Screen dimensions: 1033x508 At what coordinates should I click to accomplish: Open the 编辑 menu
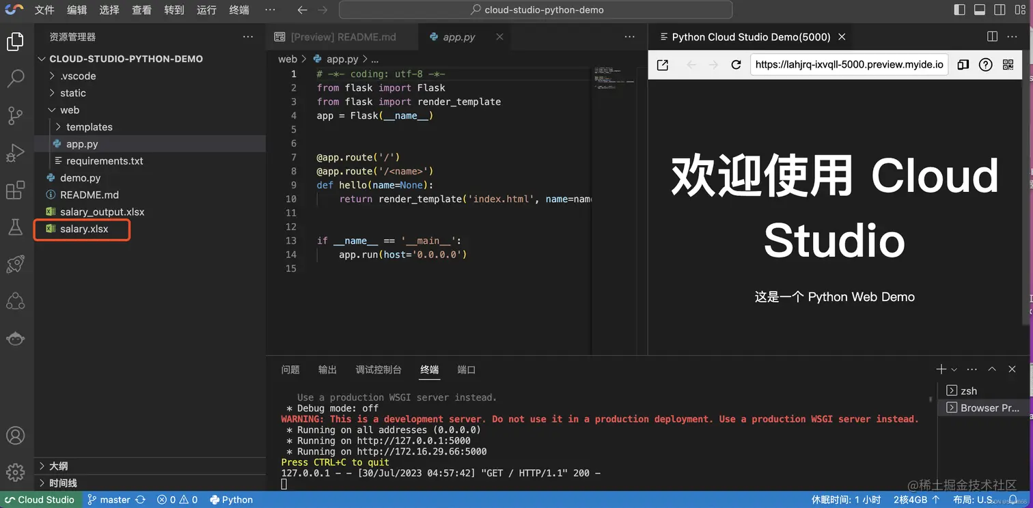[77, 10]
